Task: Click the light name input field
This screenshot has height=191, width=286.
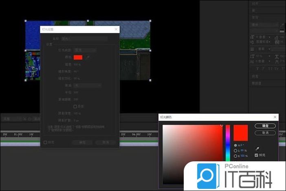Action: [x=84, y=39]
